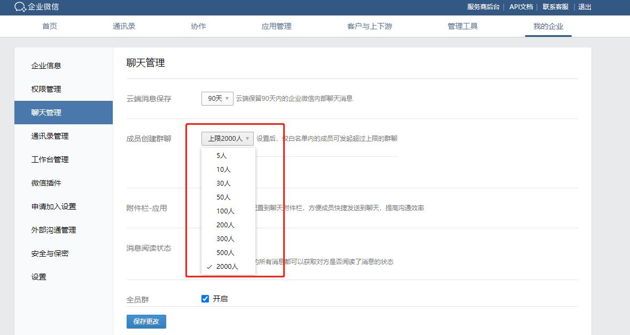
Task: Switch to the 通讯录 tab
Action: click(x=124, y=26)
